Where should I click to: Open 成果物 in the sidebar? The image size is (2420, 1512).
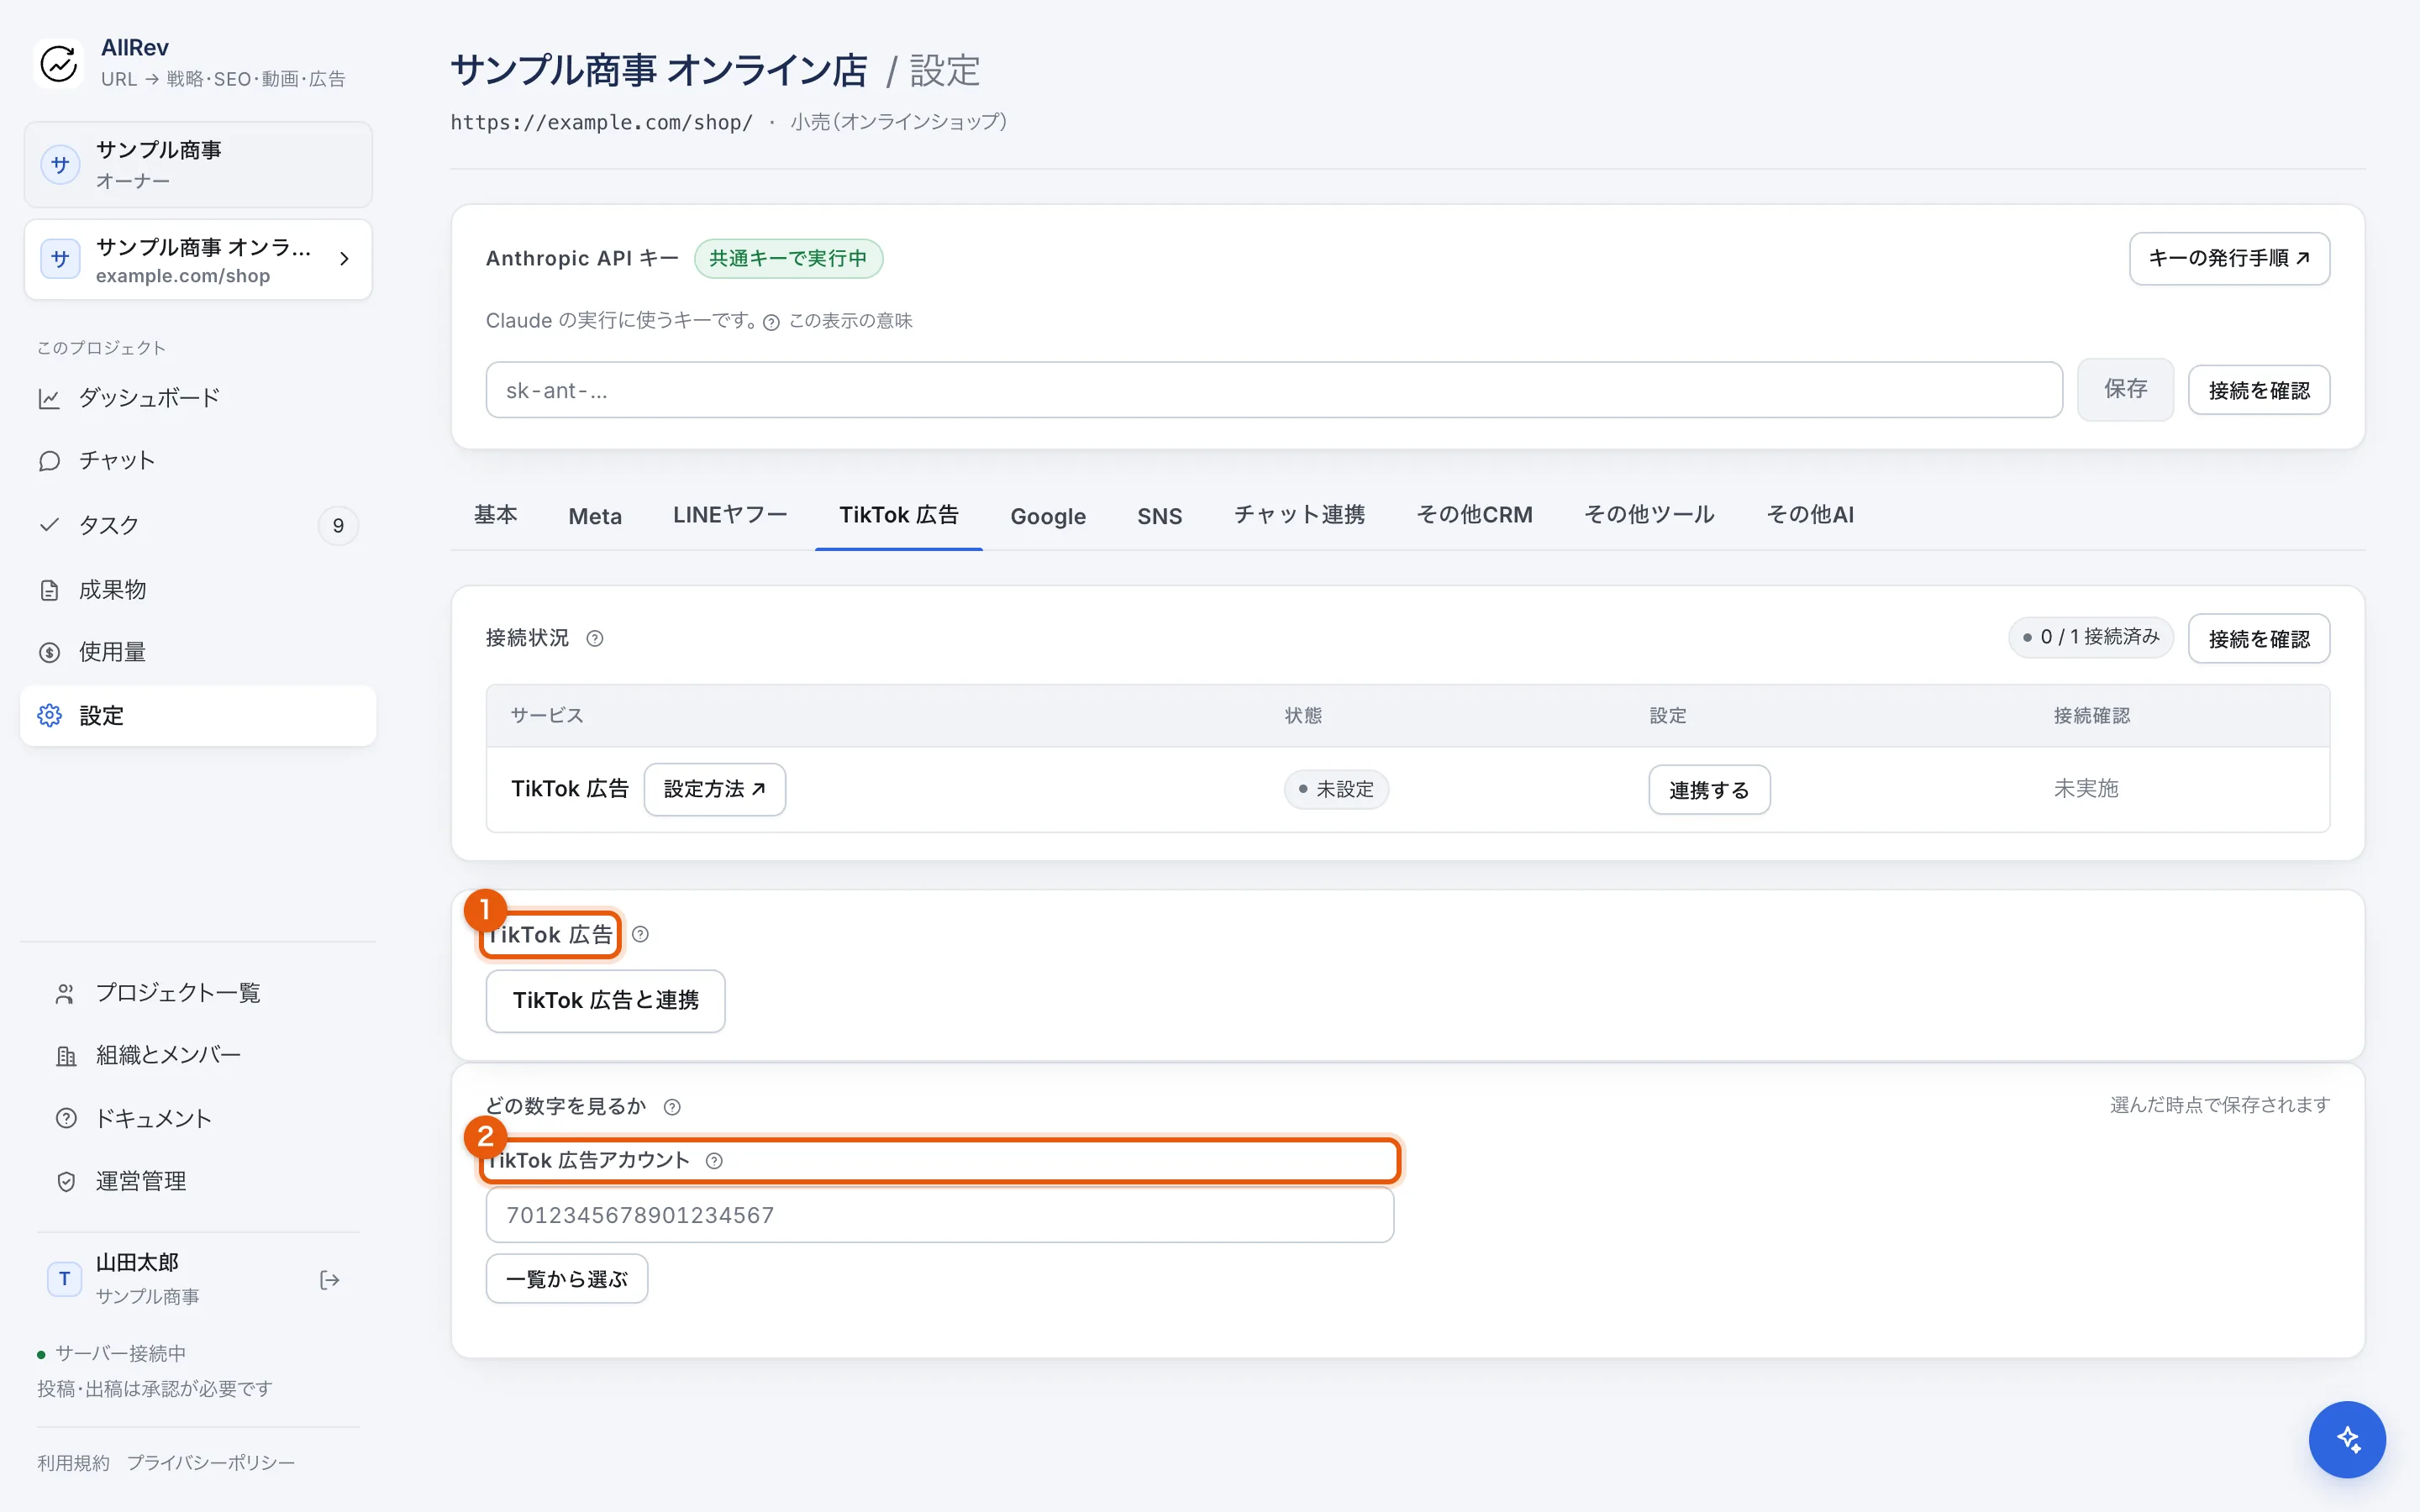[x=198, y=590]
